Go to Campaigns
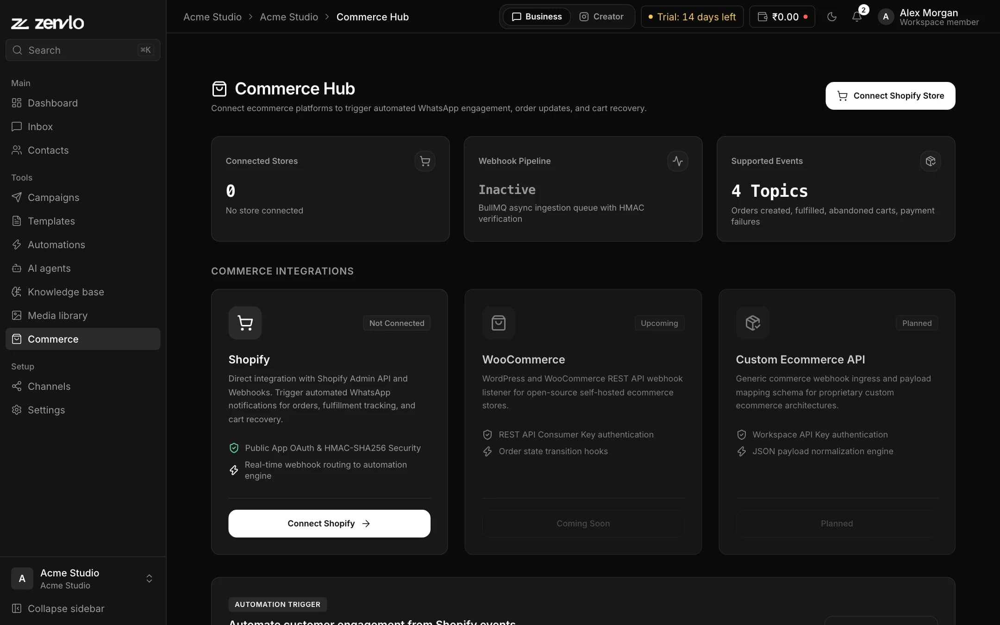 (x=83, y=197)
